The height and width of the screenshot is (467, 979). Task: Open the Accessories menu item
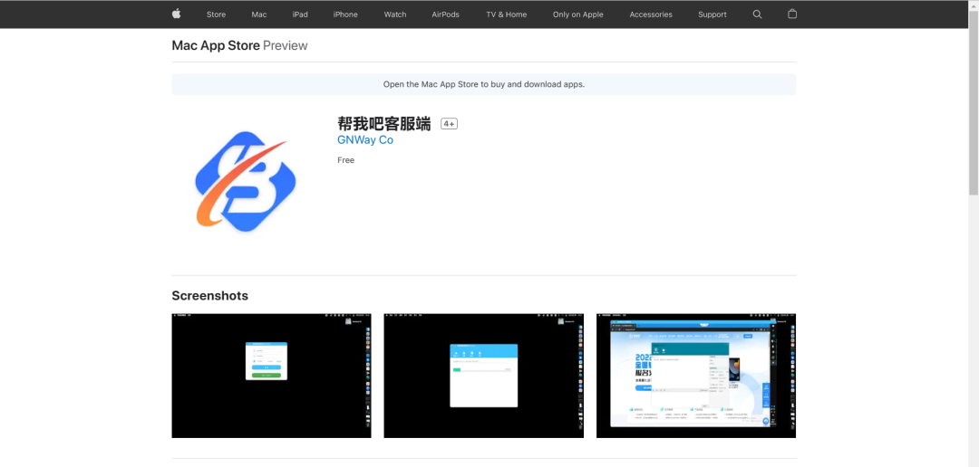pyautogui.click(x=651, y=14)
